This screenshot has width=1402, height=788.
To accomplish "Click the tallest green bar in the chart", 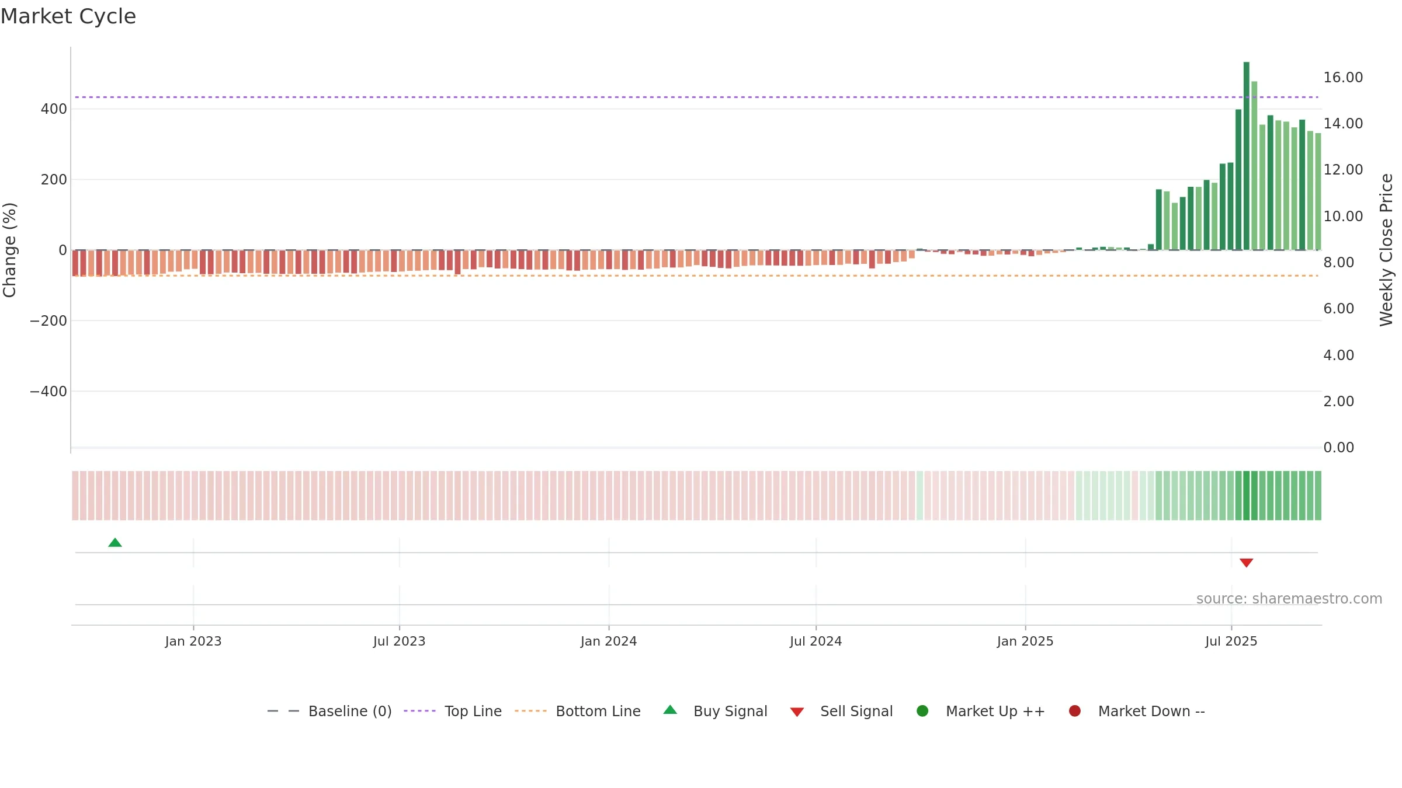I will coord(1247,156).
